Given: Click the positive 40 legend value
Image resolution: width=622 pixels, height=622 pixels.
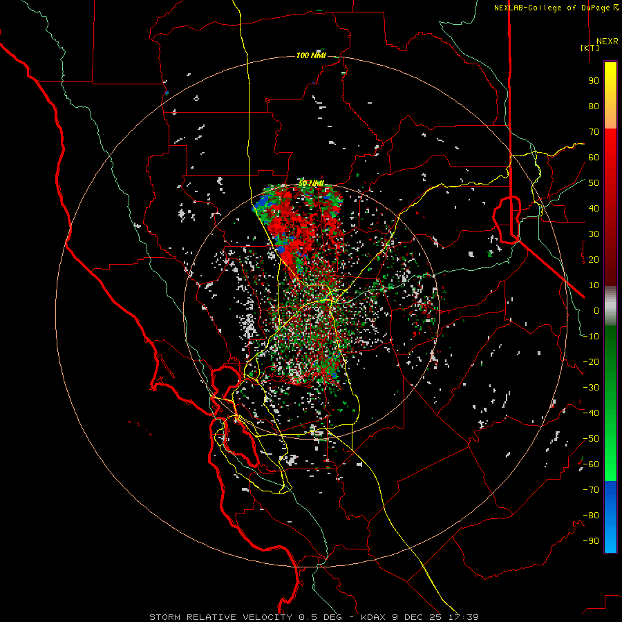Looking at the screenshot, I should (594, 208).
